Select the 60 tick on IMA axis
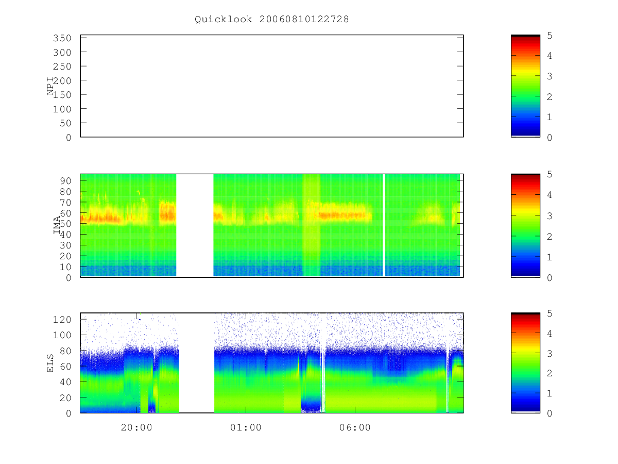Screen dimensions: 618x464 click(65, 213)
